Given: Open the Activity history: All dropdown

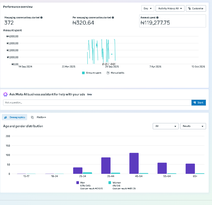Looking at the screenshot, I should (170, 8).
